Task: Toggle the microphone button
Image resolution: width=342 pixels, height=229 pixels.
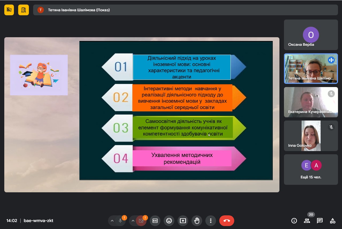Action: (121, 221)
